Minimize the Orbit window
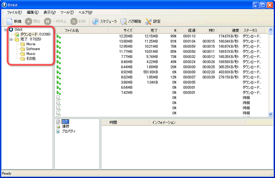This screenshot has height=178, width=275. pos(256,5)
